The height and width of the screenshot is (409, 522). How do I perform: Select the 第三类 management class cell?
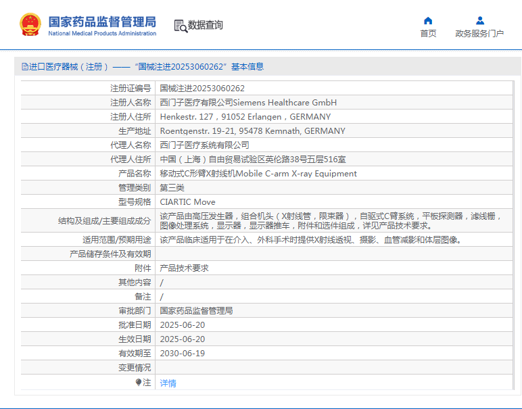334,188
